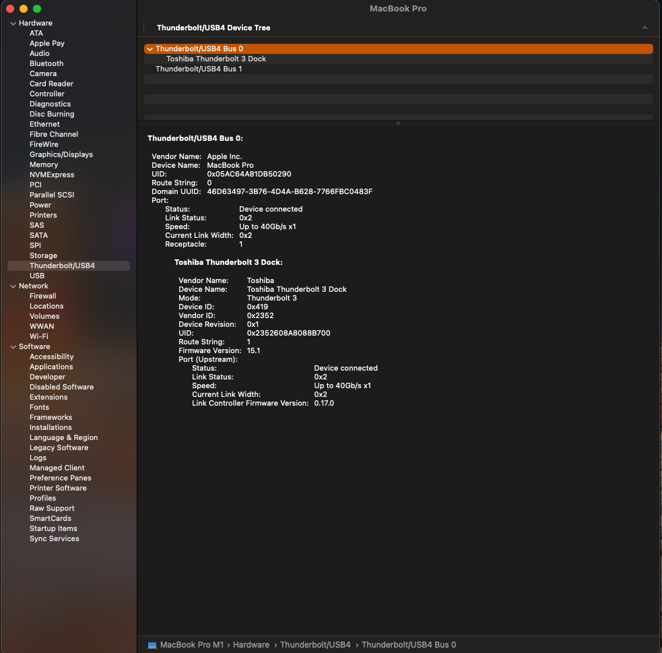Screen dimensions: 662x653
Task: Select Disabled Software item
Action: pos(62,387)
